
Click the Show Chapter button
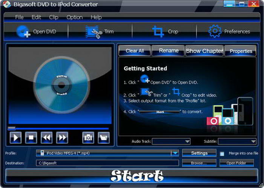[x=204, y=51]
